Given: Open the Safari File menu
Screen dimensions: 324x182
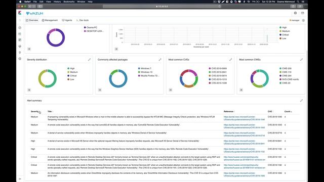Looking at the screenshot, I should tap(35, 2).
